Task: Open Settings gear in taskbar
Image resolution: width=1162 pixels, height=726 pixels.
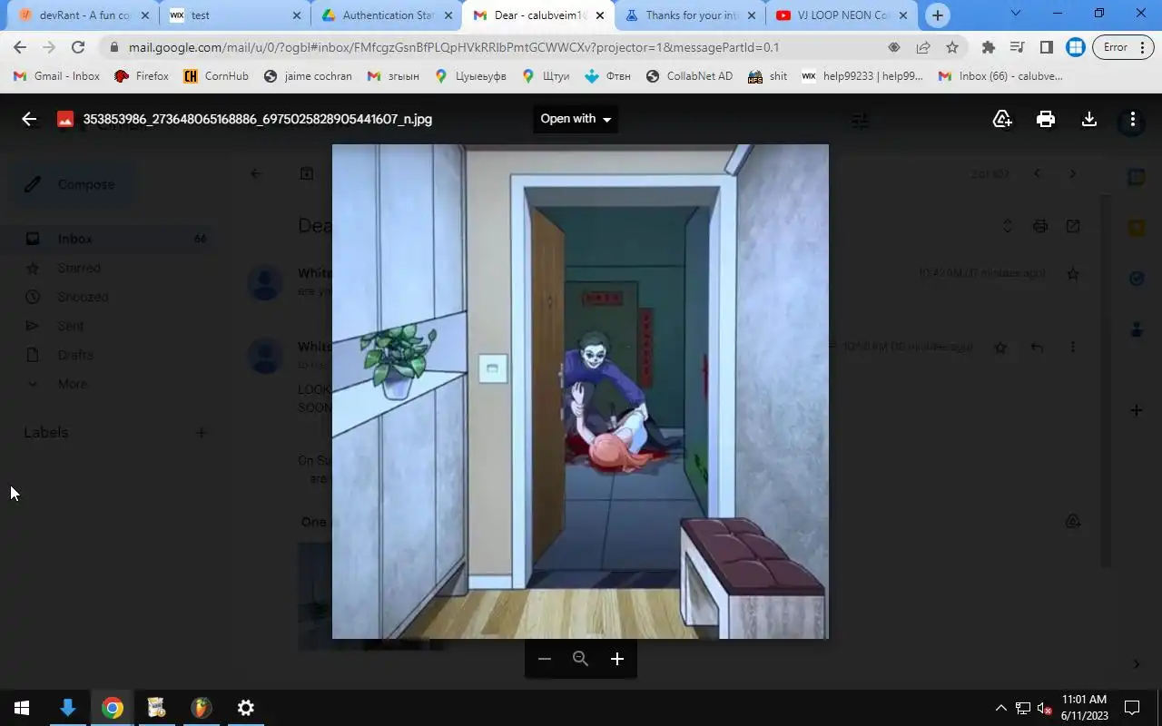Action: tap(246, 708)
